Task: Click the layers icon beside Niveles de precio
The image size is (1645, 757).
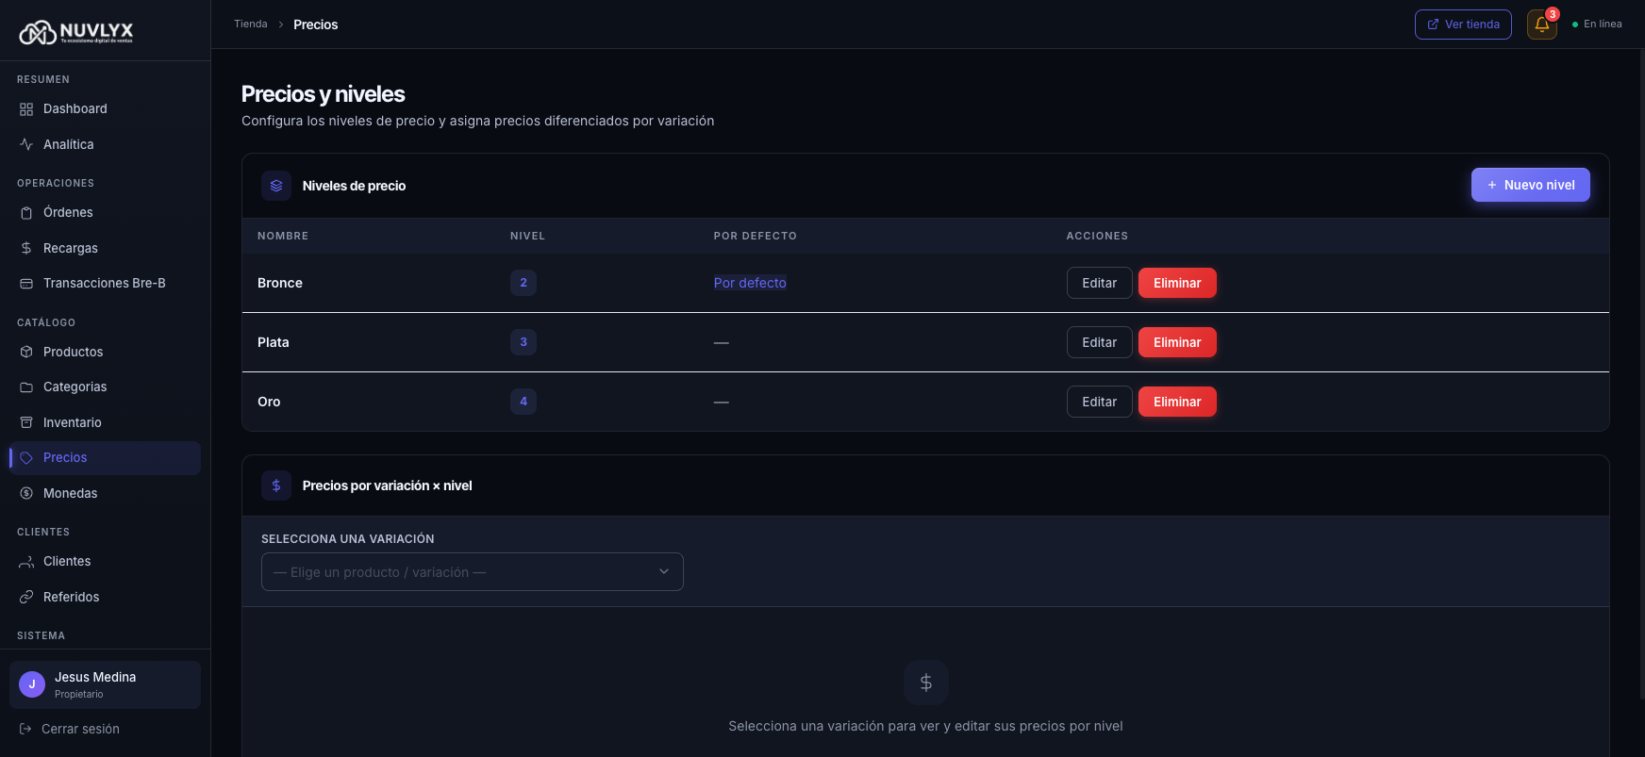Action: pos(276,186)
